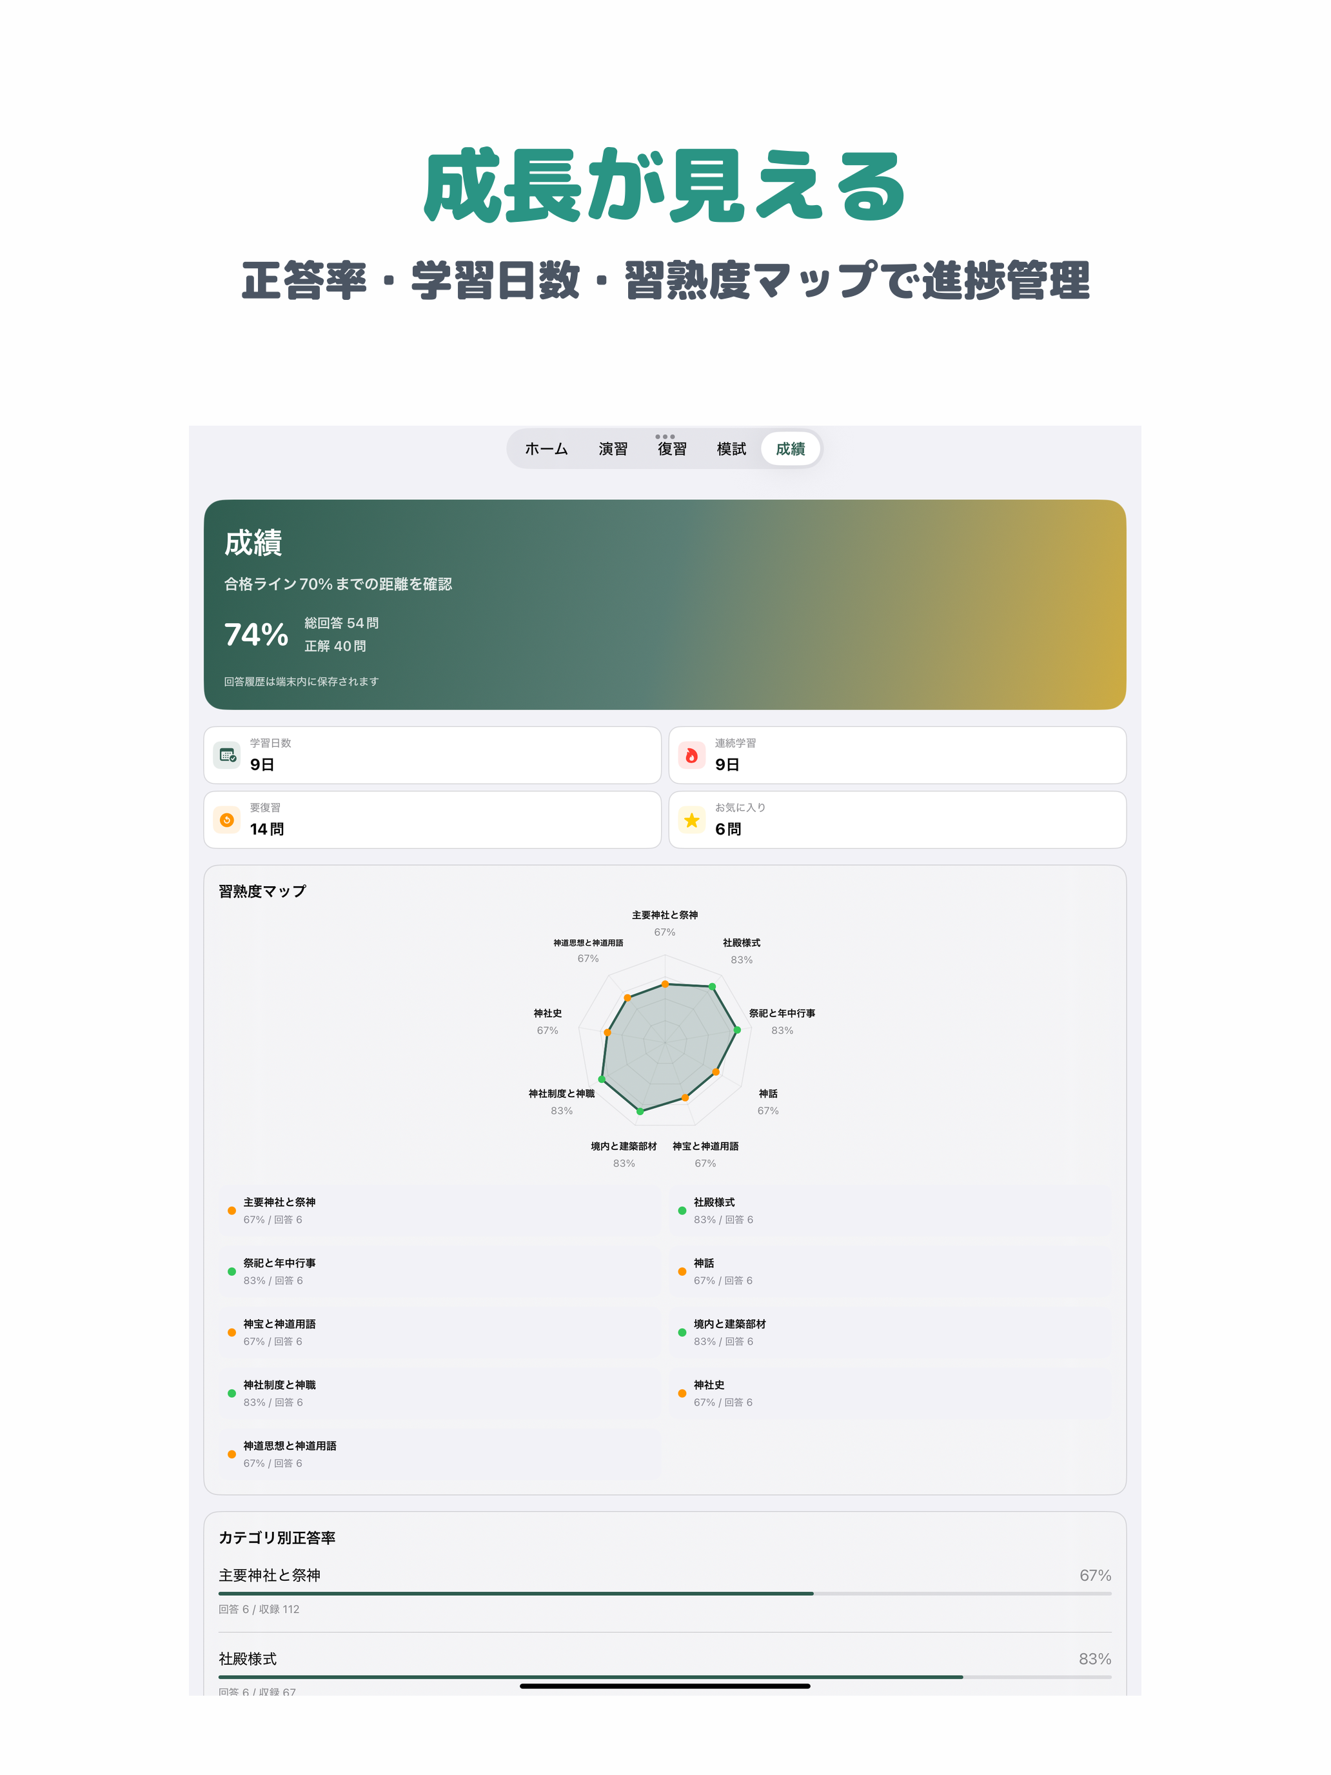The height and width of the screenshot is (1775, 1331).
Task: Open the 演習 tab
Action: (x=613, y=448)
